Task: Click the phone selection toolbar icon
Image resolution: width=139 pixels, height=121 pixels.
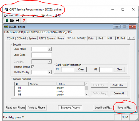Action: (x=7, y=21)
